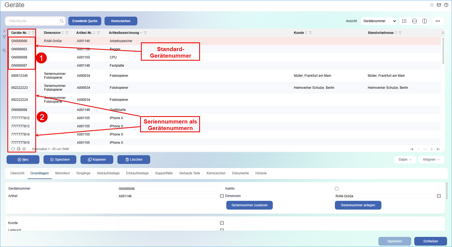The height and width of the screenshot is (247, 452).
Task: Switch to the Übersicht tab
Action: tap(17, 173)
